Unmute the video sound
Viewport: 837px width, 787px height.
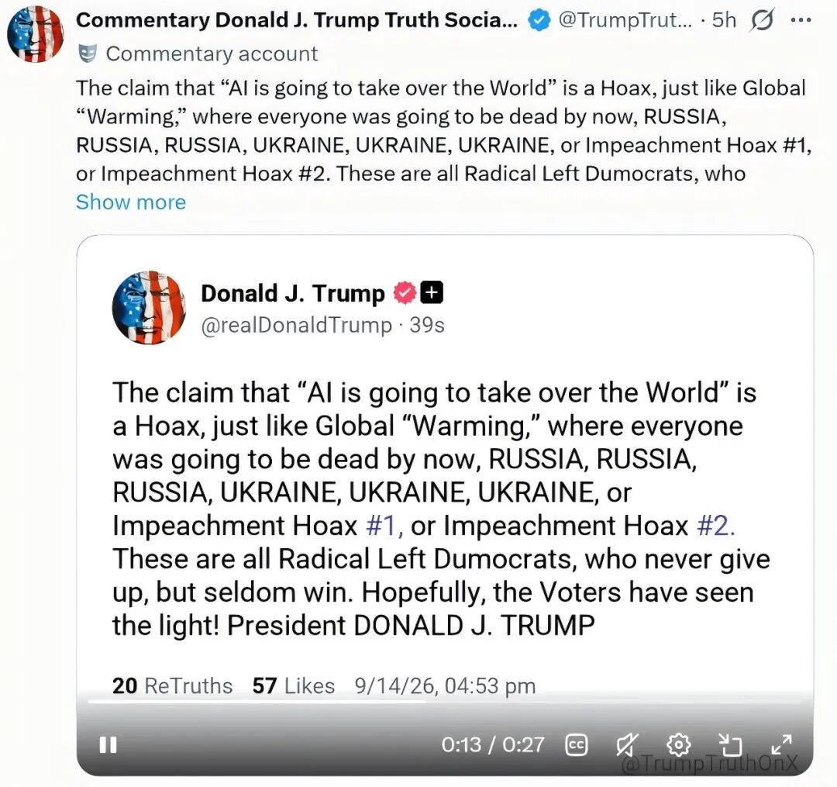tap(627, 744)
